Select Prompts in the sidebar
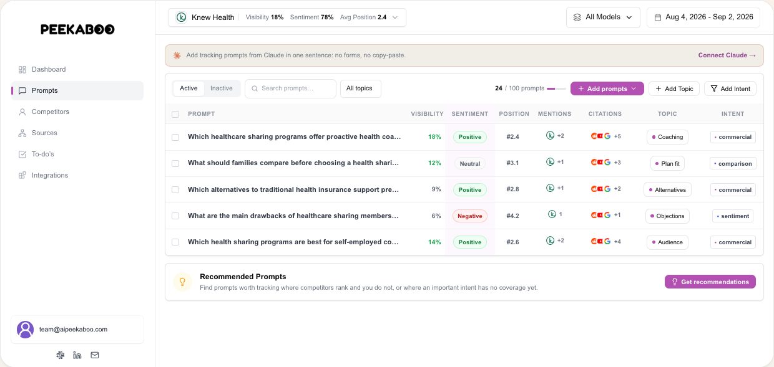 77,90
